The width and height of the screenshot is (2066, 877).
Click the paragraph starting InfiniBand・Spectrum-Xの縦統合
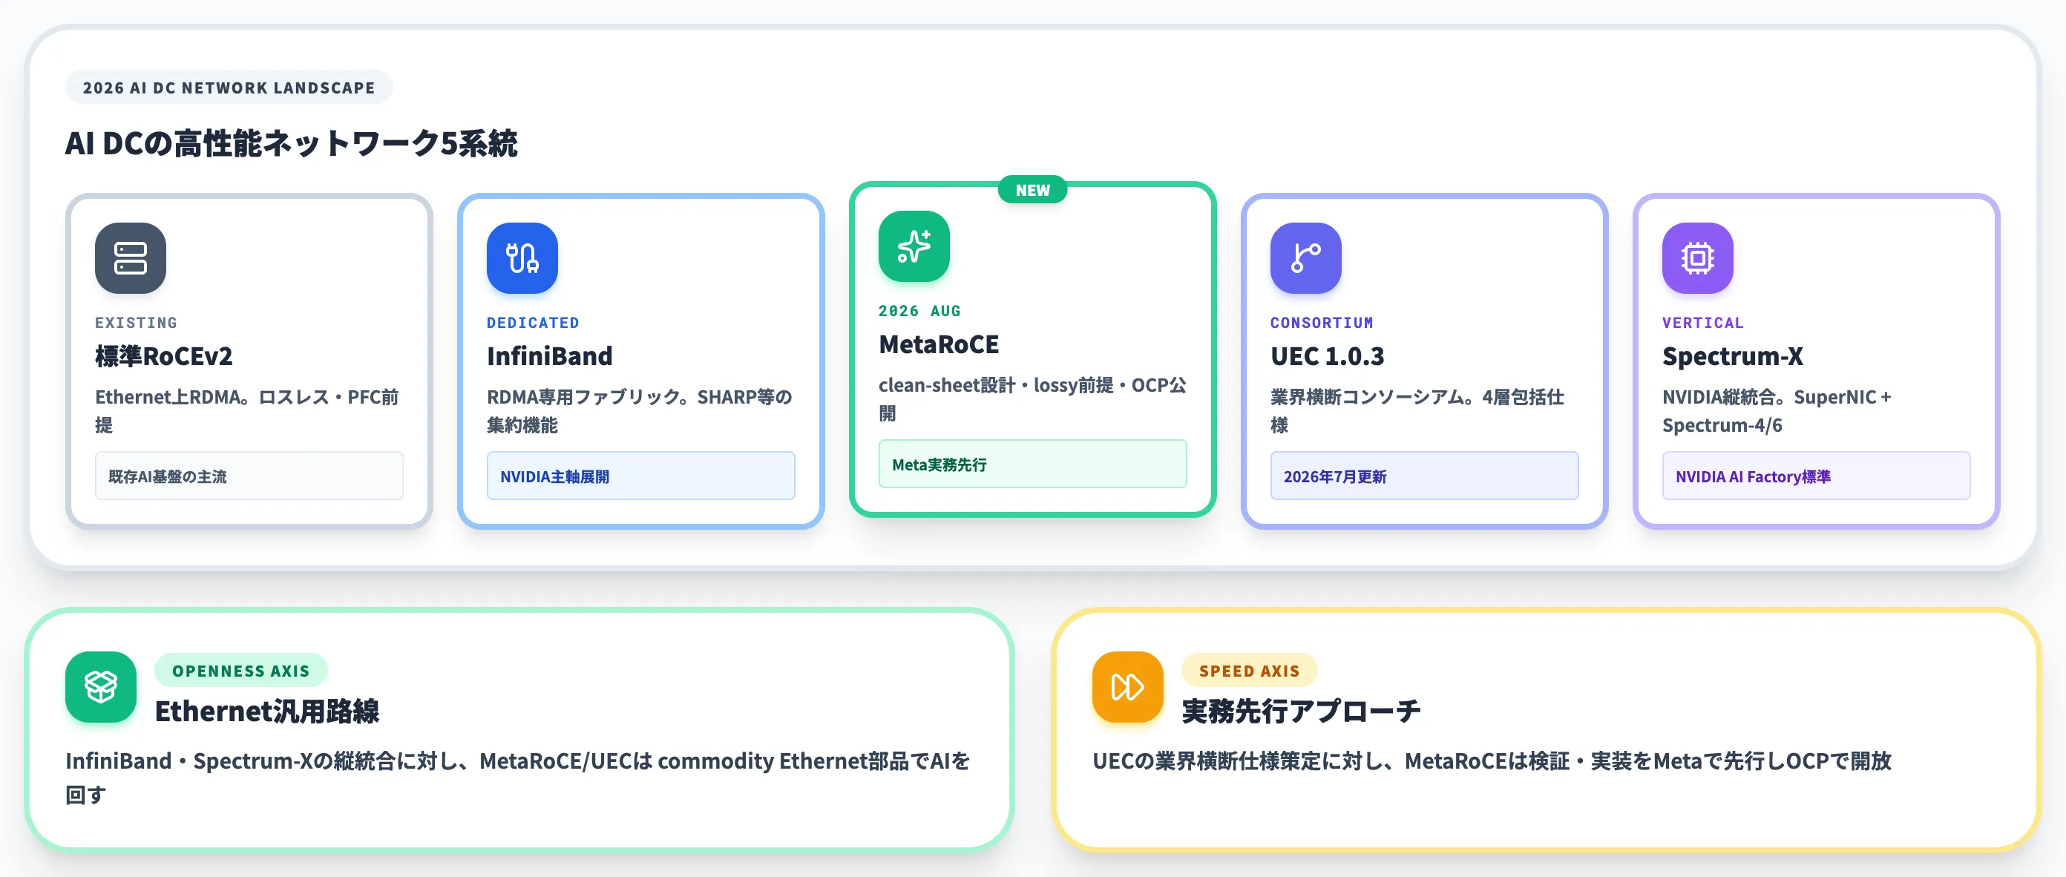[518, 778]
